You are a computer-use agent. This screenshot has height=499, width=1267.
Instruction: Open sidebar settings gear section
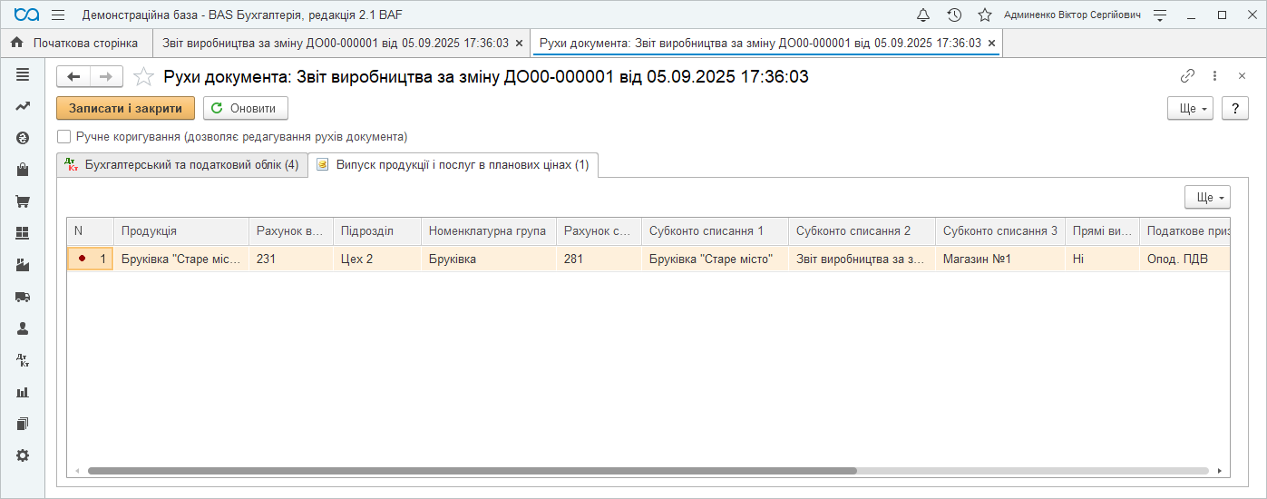pyautogui.click(x=23, y=455)
